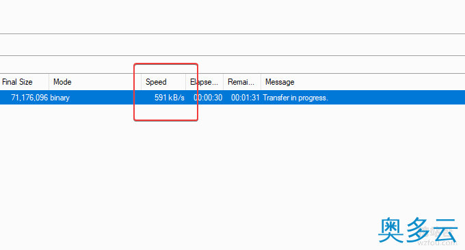
Task: Click divider between Remaining and Message headers
Action: pos(261,82)
